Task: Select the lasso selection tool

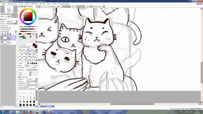Action: [22, 45]
